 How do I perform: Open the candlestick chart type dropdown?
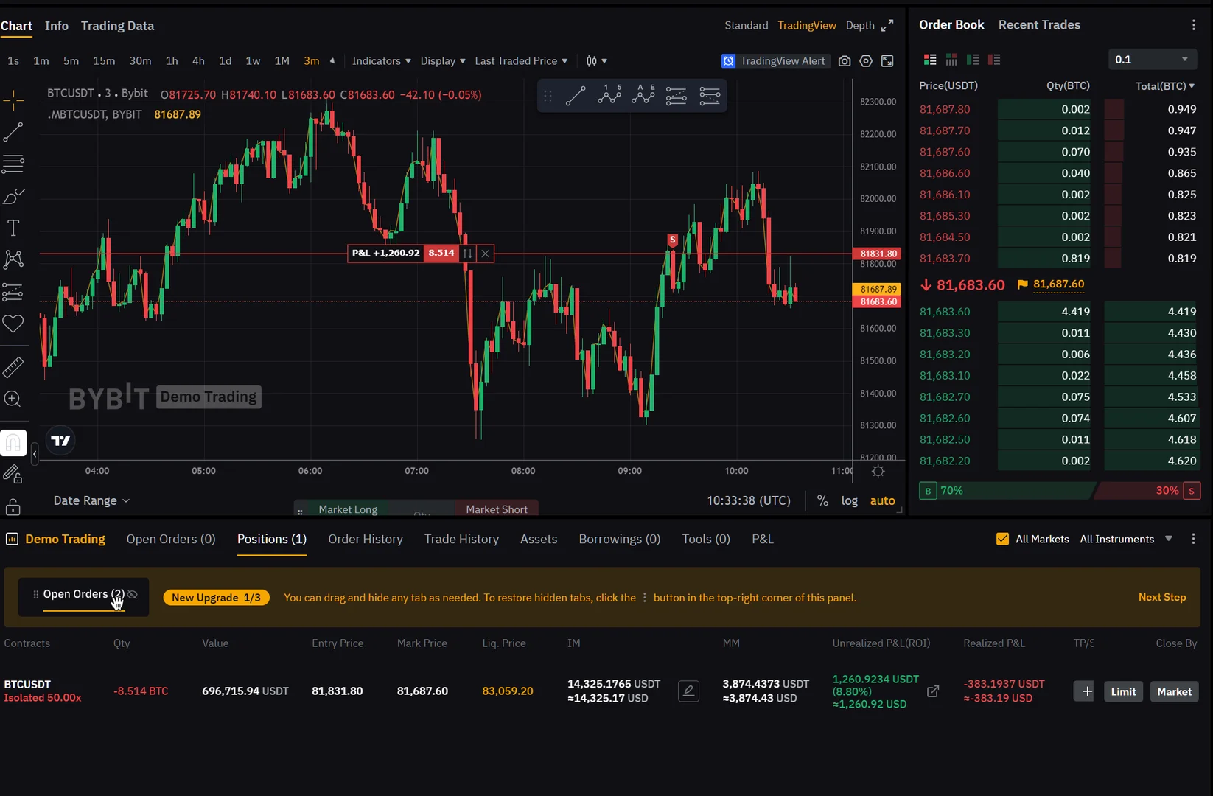click(596, 61)
